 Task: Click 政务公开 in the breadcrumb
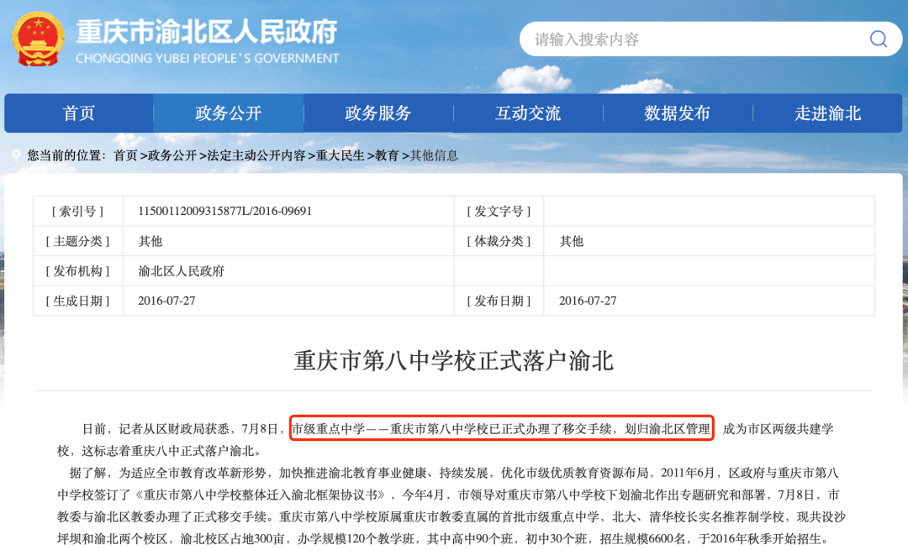pos(172,155)
